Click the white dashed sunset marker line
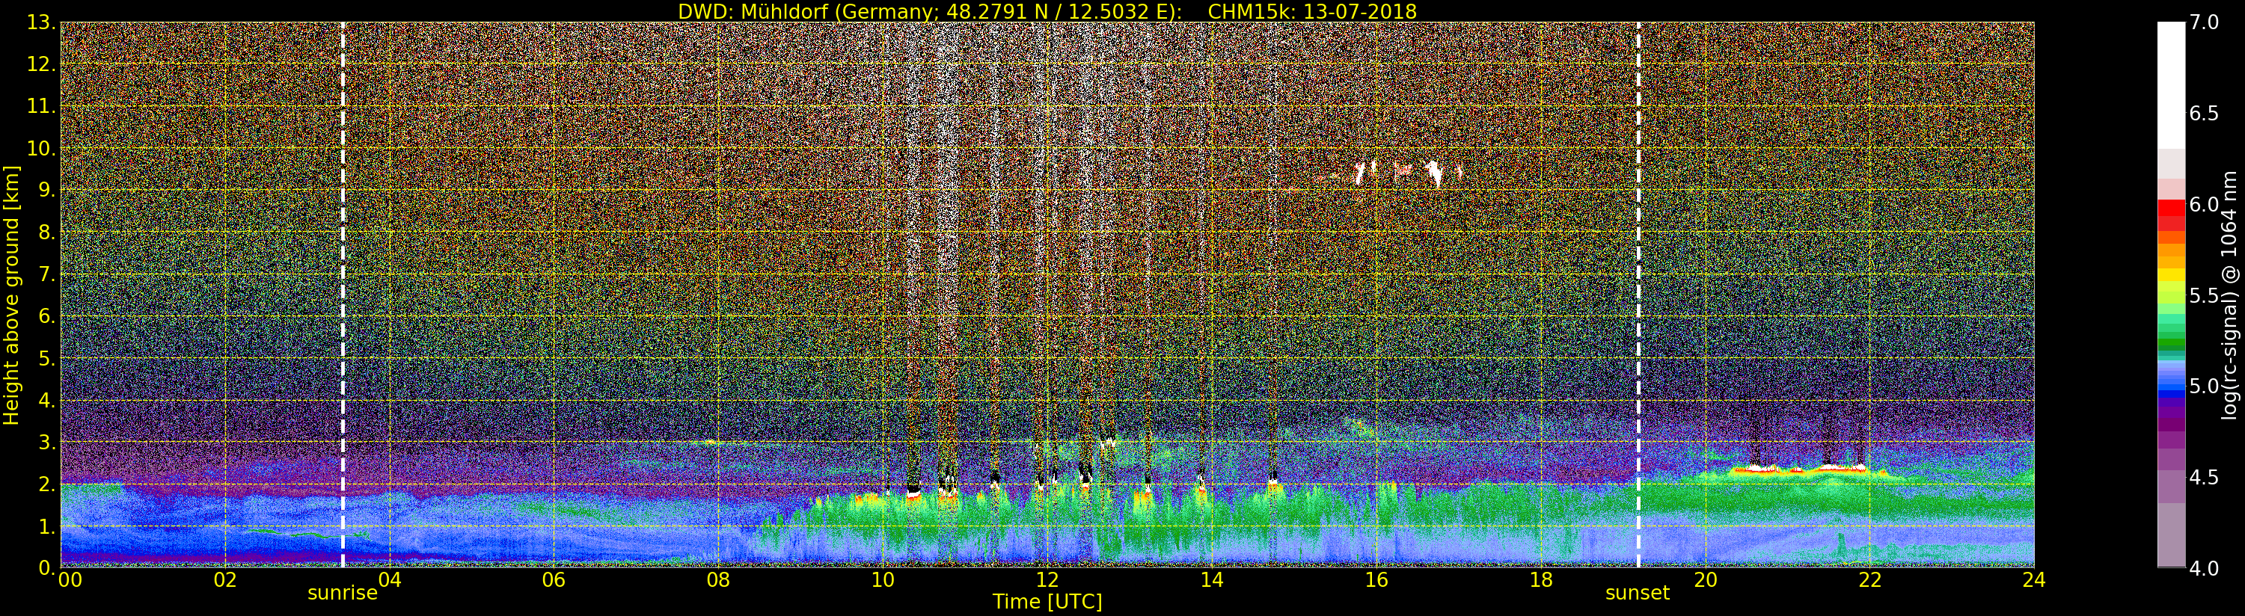The height and width of the screenshot is (616, 2245). tap(1638, 295)
